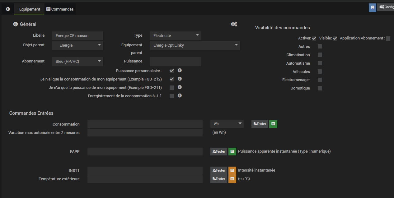
Task: Click the Tester button for Consommation
Action: coord(260,124)
